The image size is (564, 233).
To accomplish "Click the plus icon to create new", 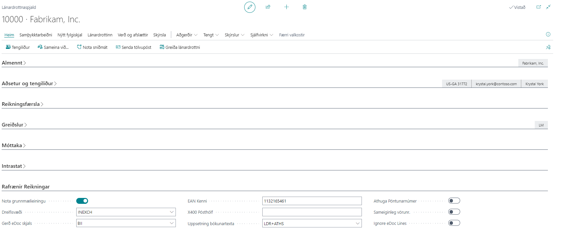I will tap(286, 7).
